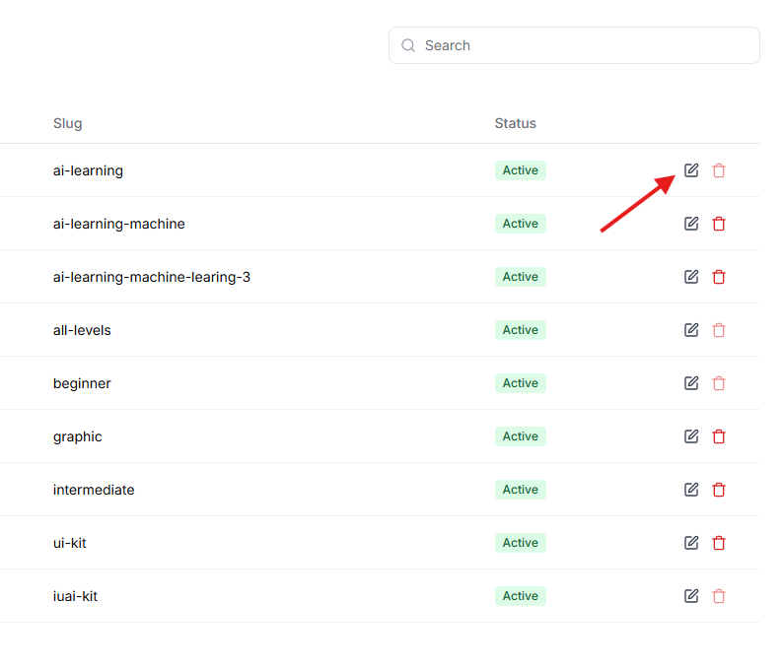
Task: Select the ai-learning-machine-learing-3 slug text
Action: point(152,277)
